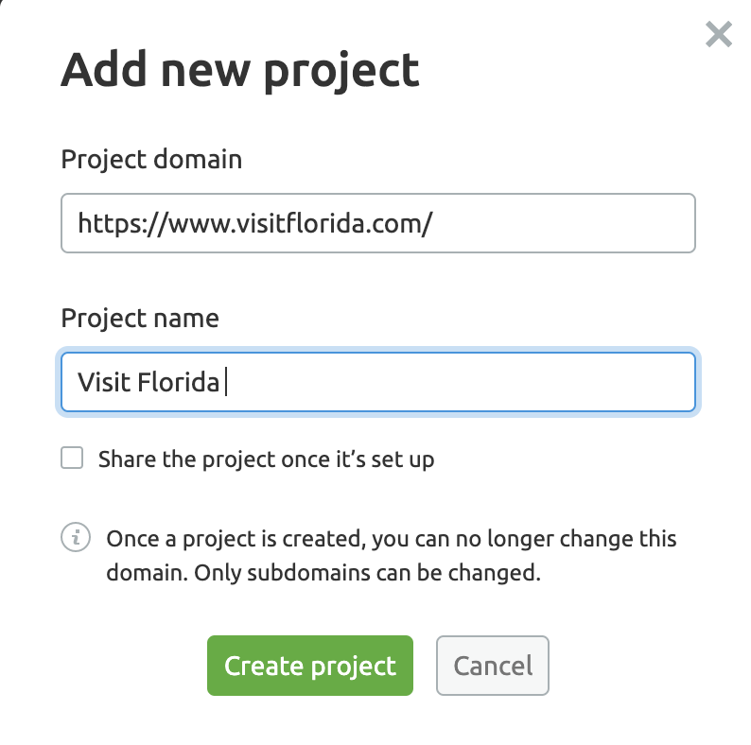Place cursor in empty space after Visit Florida
The width and height of the screenshot is (751, 745).
tap(460, 382)
